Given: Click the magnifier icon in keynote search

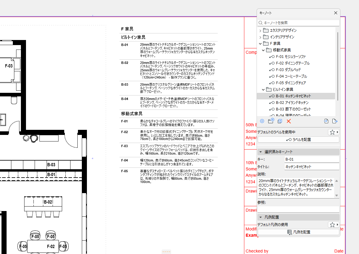Looking at the screenshot, I should (260, 23).
